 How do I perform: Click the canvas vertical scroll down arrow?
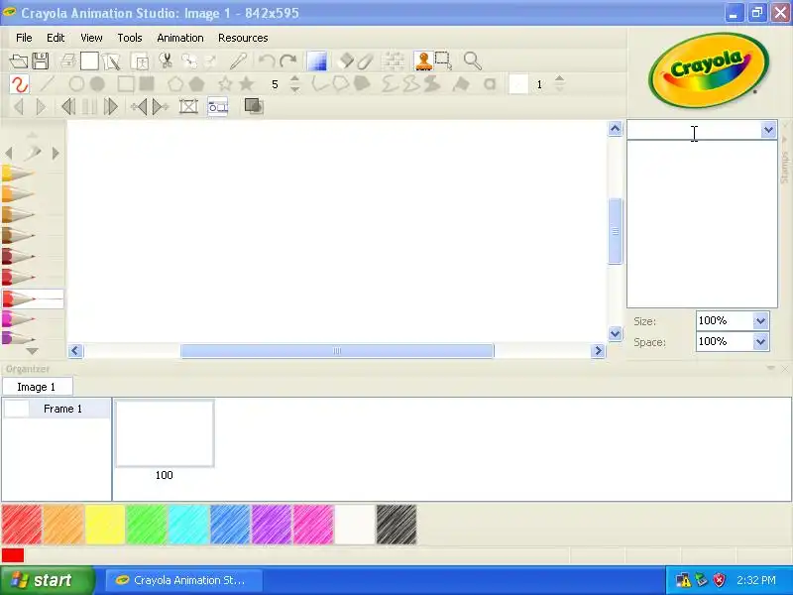coord(615,334)
